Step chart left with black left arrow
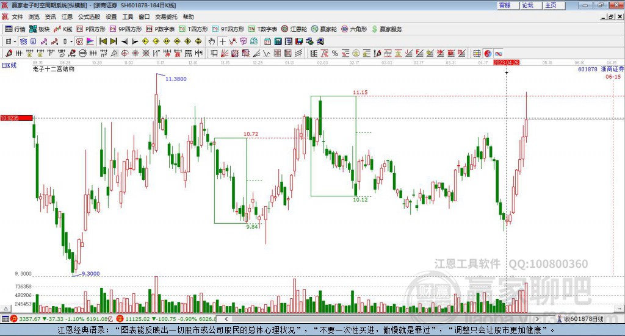 [125, 41]
